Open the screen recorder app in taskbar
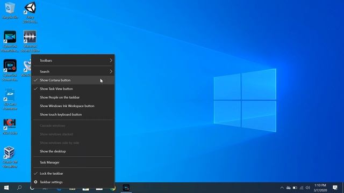Screen dimensions: 344x193 (126, 188)
